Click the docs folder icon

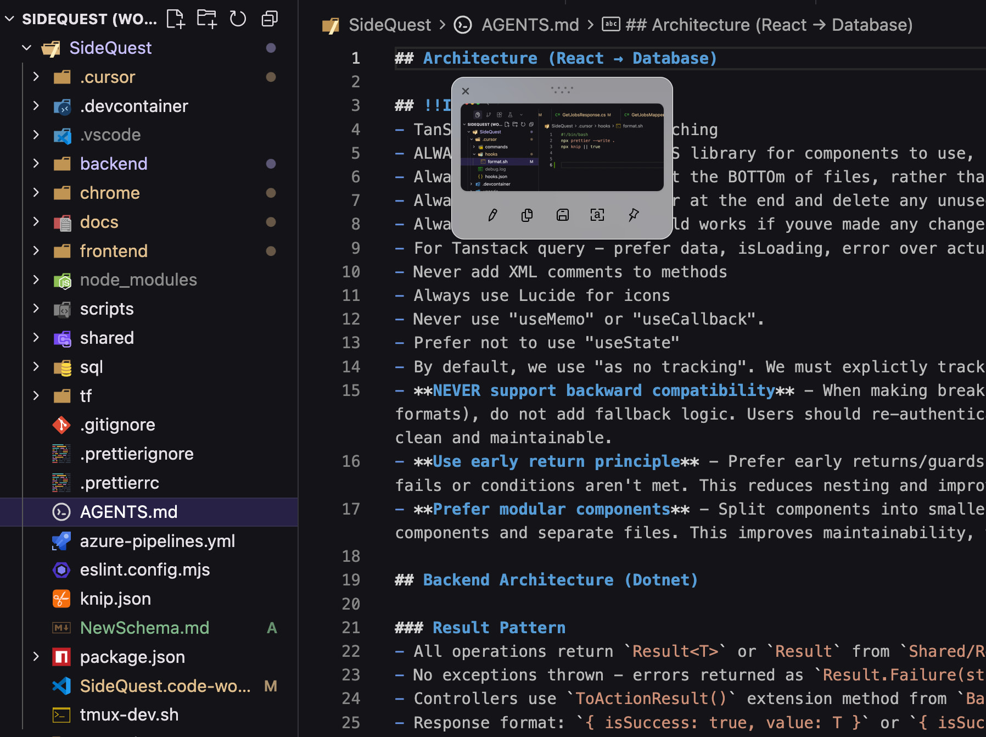tap(63, 222)
